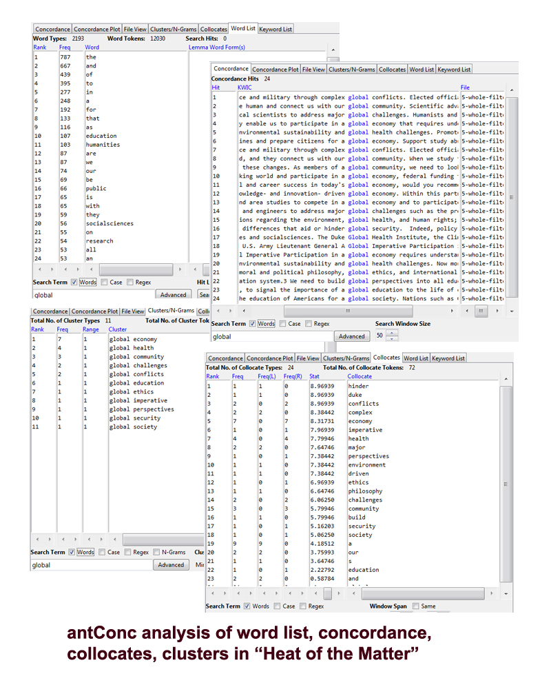Click horizontal scrollbar thumb under Word List words

136,269
